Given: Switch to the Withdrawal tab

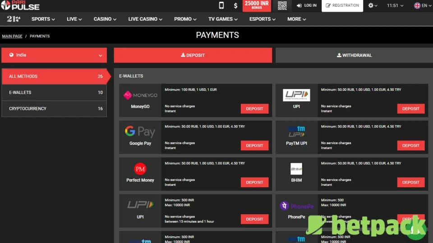Looking at the screenshot, I should pyautogui.click(x=355, y=55).
